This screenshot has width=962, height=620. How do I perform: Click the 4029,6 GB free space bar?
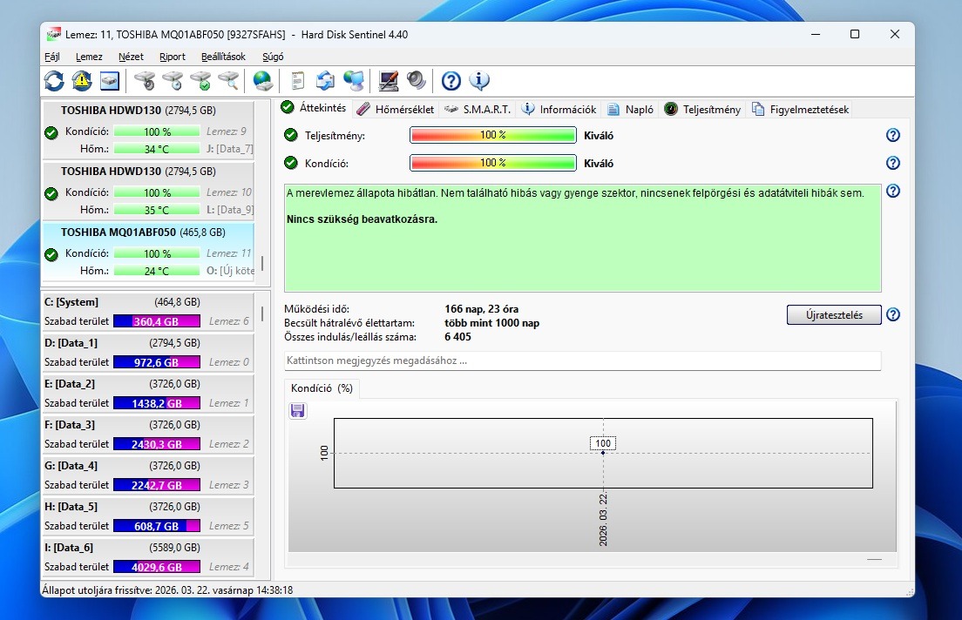click(x=157, y=567)
